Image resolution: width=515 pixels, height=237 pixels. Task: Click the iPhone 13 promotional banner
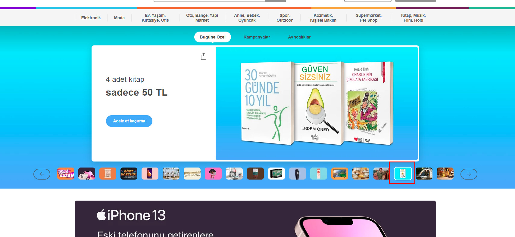255,219
